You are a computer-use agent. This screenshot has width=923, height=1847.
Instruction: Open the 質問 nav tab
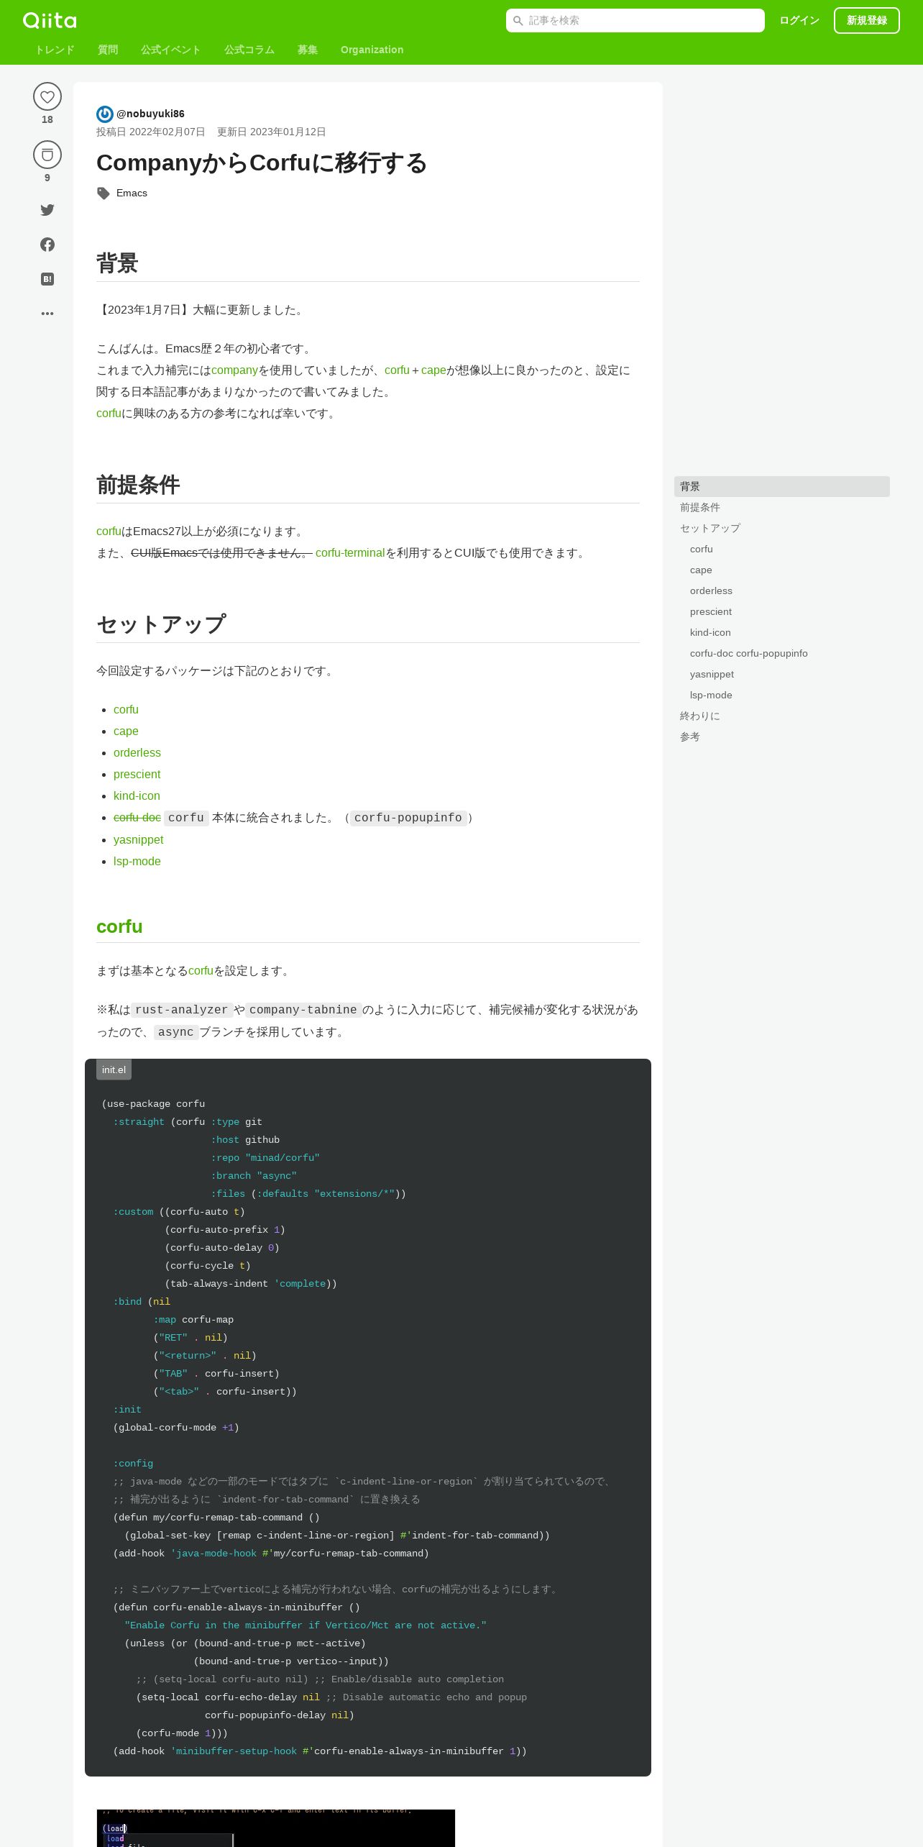pos(108,50)
